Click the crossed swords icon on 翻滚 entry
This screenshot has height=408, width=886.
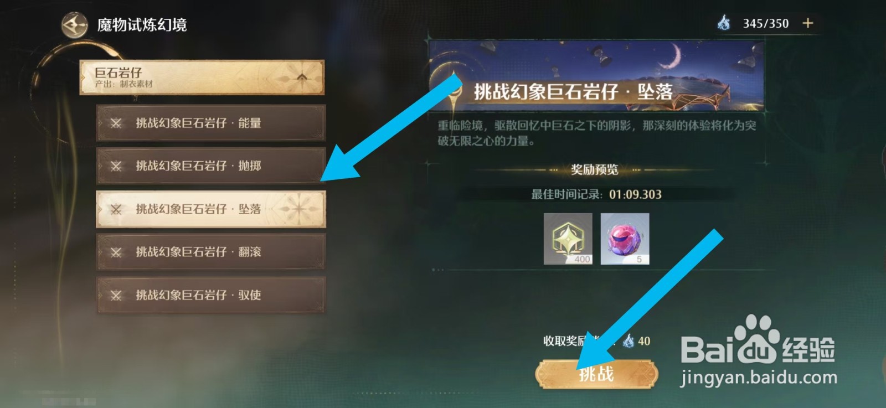click(x=116, y=252)
